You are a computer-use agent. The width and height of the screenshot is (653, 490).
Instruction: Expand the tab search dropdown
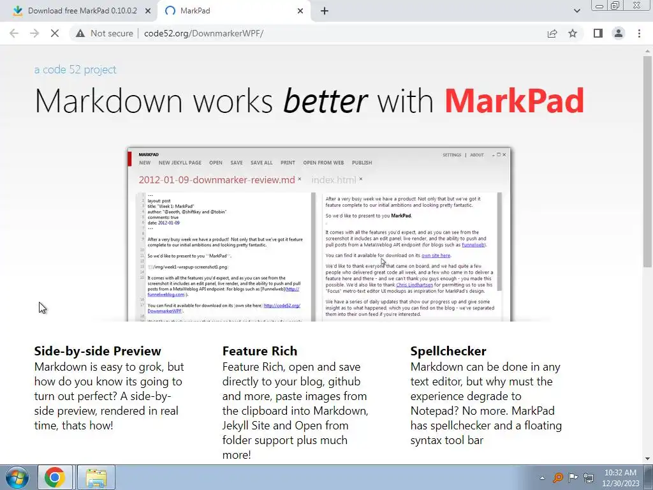[x=576, y=11]
